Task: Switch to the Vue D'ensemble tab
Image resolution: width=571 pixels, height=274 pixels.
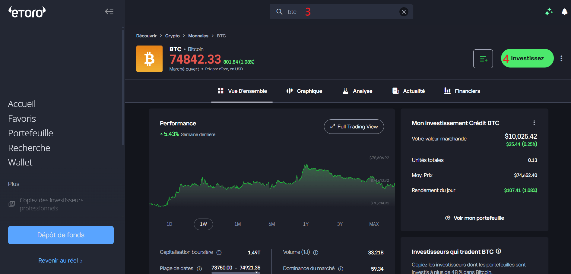Action: coord(242,91)
